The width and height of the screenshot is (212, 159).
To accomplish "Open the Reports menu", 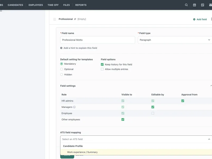I will [81, 5].
